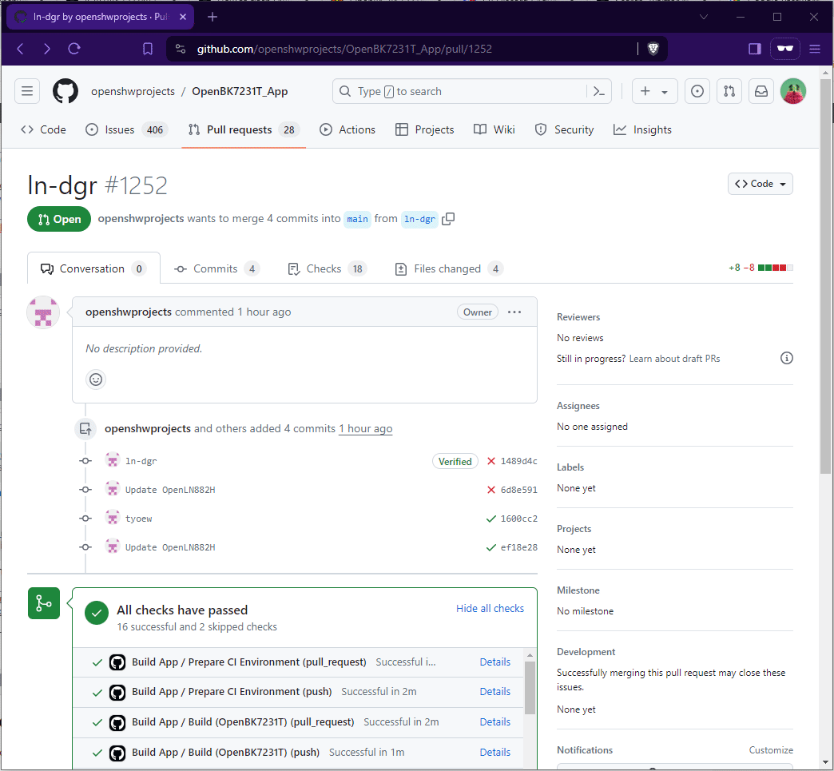This screenshot has width=834, height=771.
Task: Open the browser tab search chevron
Action: click(703, 17)
